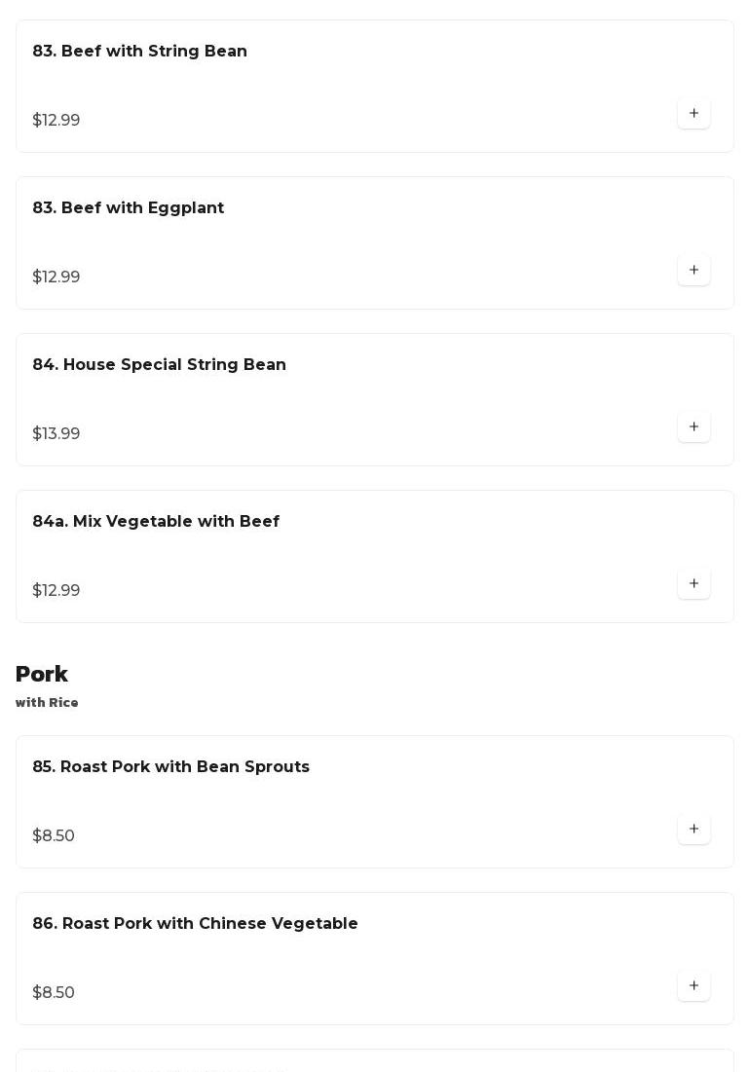Add Beef with String Bean to cart
Image resolution: width=750 pixels, height=1072 pixels.
pyautogui.click(x=694, y=113)
